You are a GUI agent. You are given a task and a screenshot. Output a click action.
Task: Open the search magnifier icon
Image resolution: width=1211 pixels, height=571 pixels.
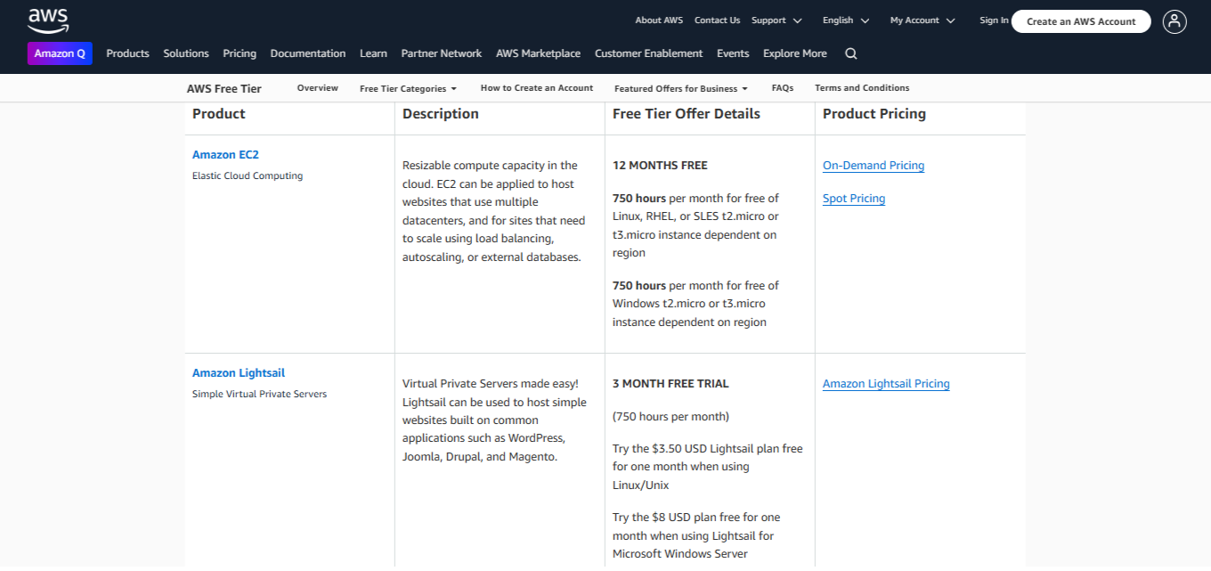click(850, 53)
